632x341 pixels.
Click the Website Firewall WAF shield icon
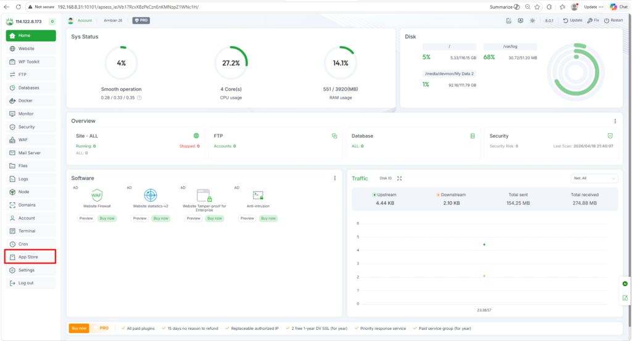pyautogui.click(x=97, y=195)
